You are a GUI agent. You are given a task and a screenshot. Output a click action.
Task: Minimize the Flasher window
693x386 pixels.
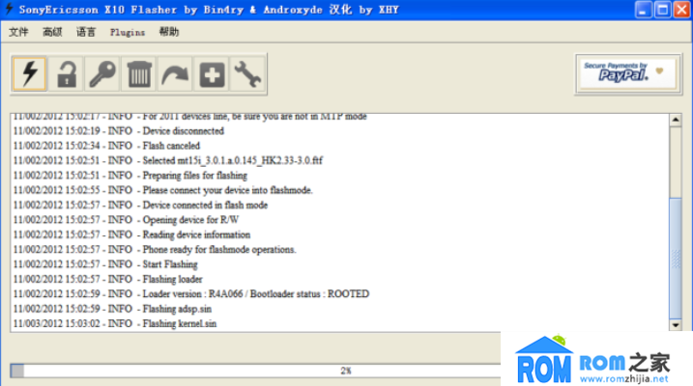(643, 10)
